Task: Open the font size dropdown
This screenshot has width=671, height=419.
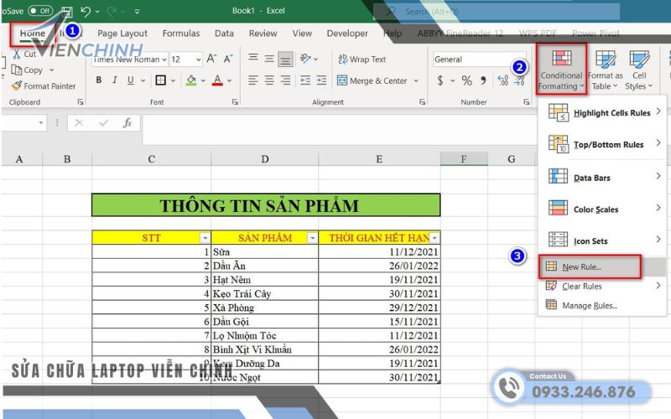Action: tap(199, 59)
